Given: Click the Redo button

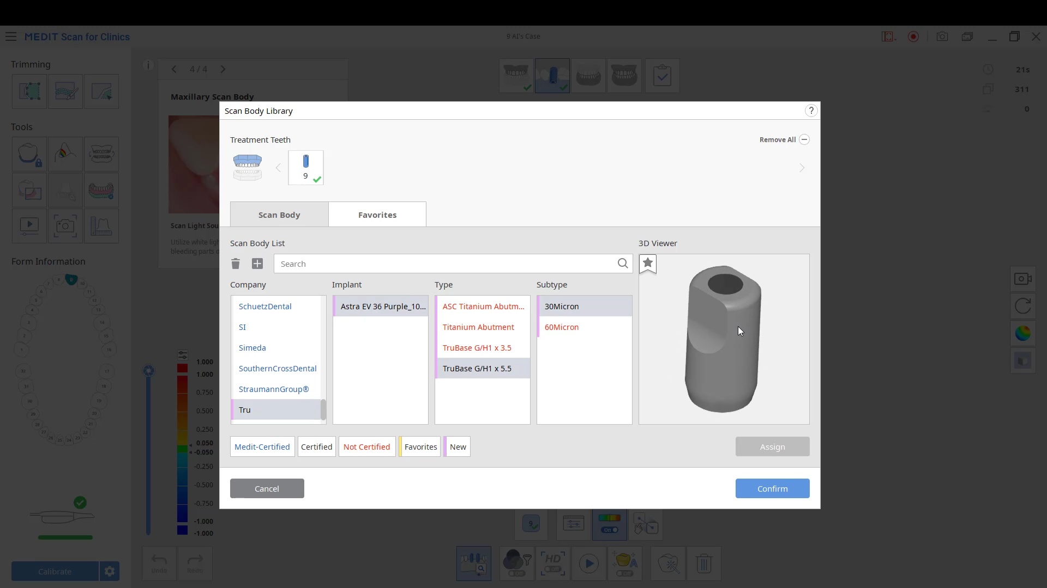Looking at the screenshot, I should point(195,563).
